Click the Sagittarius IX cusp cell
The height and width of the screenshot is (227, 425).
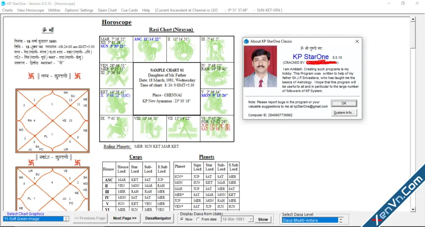click(x=116, y=128)
